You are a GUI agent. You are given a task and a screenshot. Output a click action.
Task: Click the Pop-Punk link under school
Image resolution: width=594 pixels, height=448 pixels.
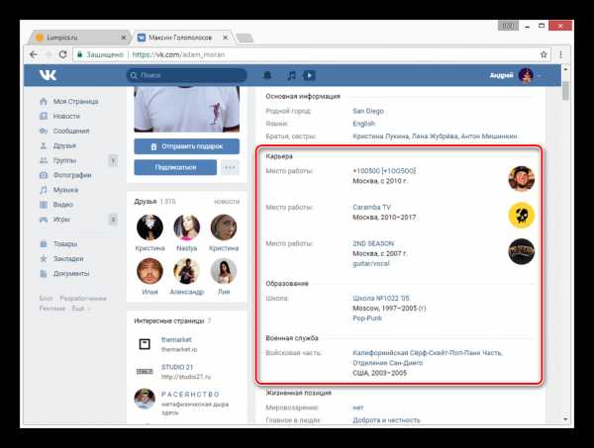tap(367, 318)
